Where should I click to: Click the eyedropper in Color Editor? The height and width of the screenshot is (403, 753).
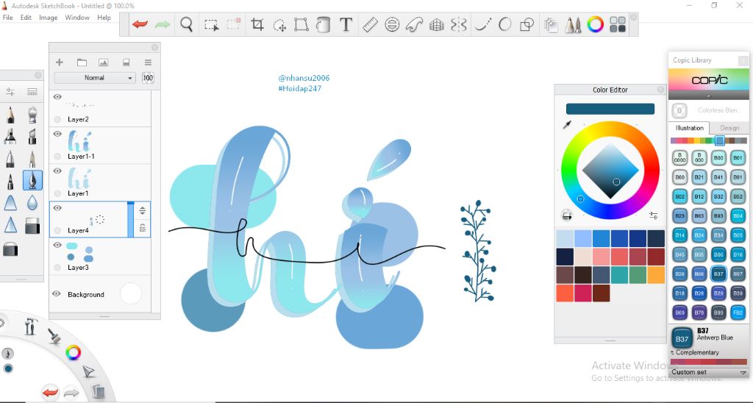[x=567, y=125]
